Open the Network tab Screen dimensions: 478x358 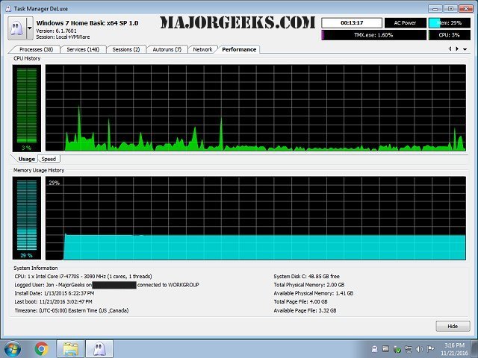(x=202, y=49)
